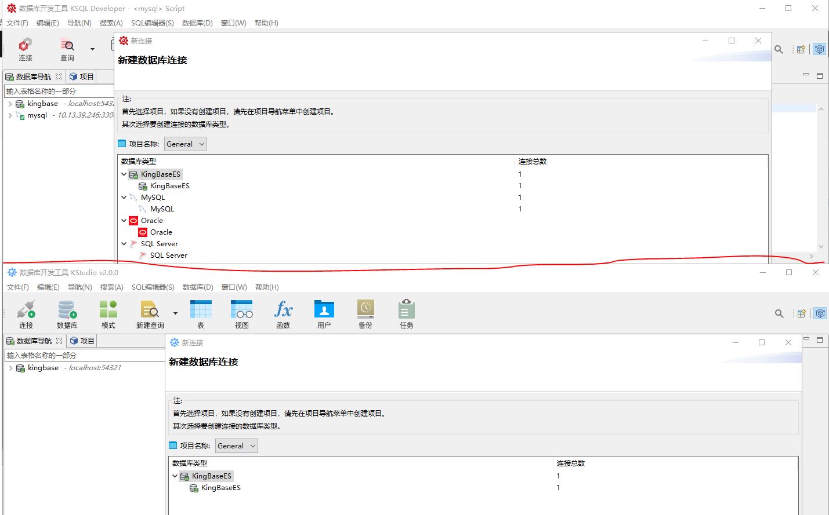Open SQL编辑器(S) menu in KStudio window
Viewport: 829px width, 515px height.
click(x=153, y=287)
